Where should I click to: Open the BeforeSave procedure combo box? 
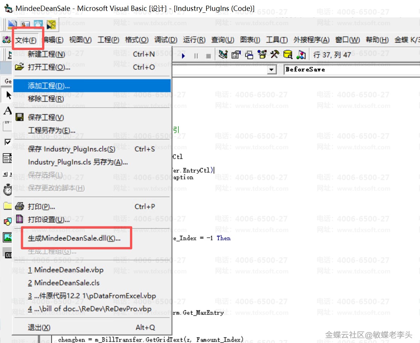click(352, 70)
